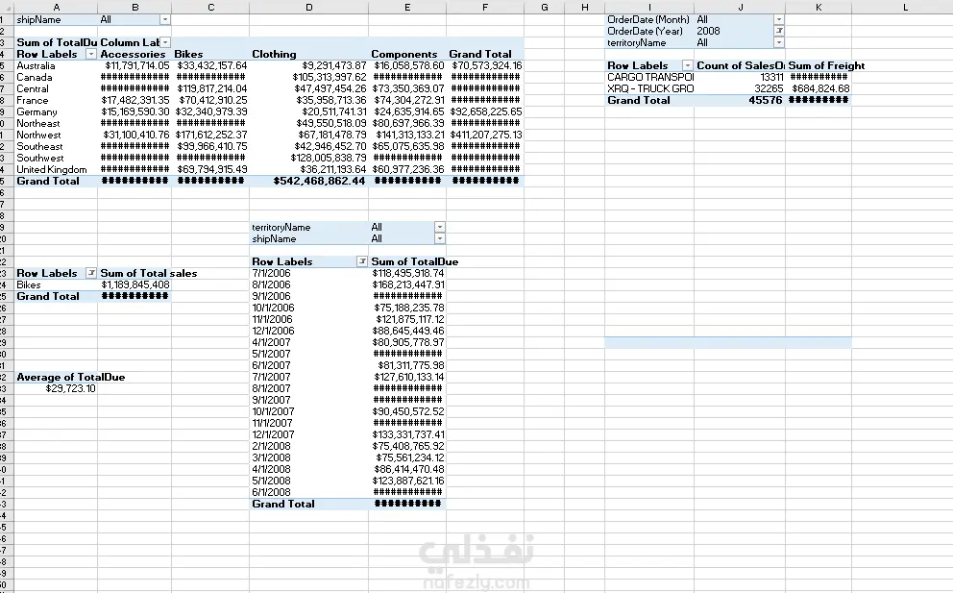This screenshot has height=593, width=953.
Task: Click Sum of TotalDue header in column E
Action: pos(414,261)
